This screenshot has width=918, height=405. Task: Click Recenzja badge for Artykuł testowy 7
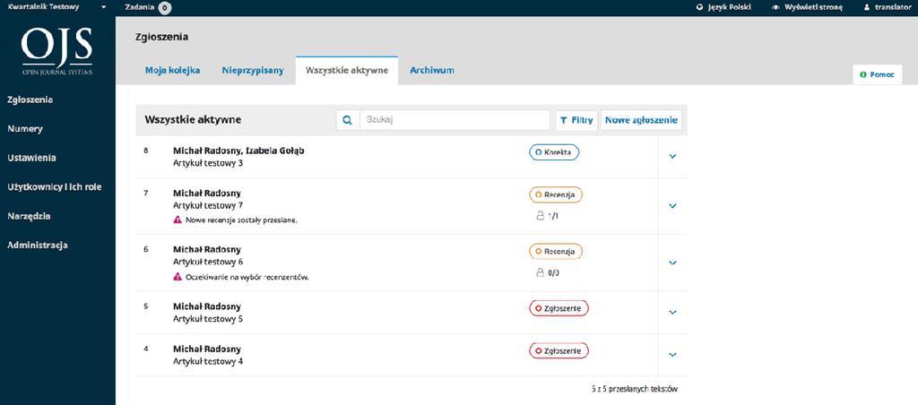(x=556, y=195)
